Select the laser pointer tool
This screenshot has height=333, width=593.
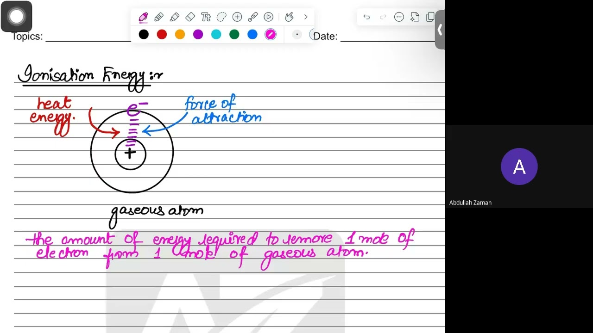252,17
